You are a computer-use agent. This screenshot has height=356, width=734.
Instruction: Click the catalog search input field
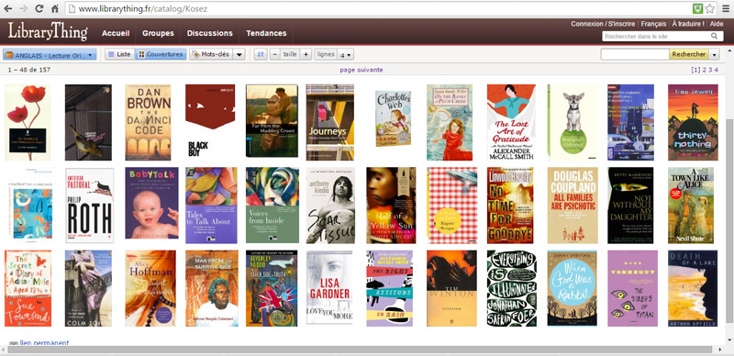click(x=635, y=54)
